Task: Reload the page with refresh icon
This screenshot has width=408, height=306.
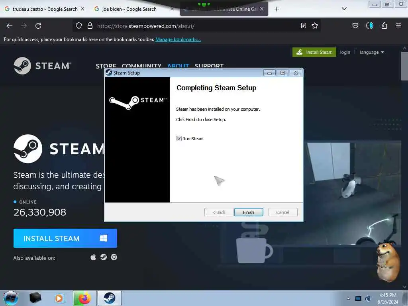Action: (x=38, y=26)
